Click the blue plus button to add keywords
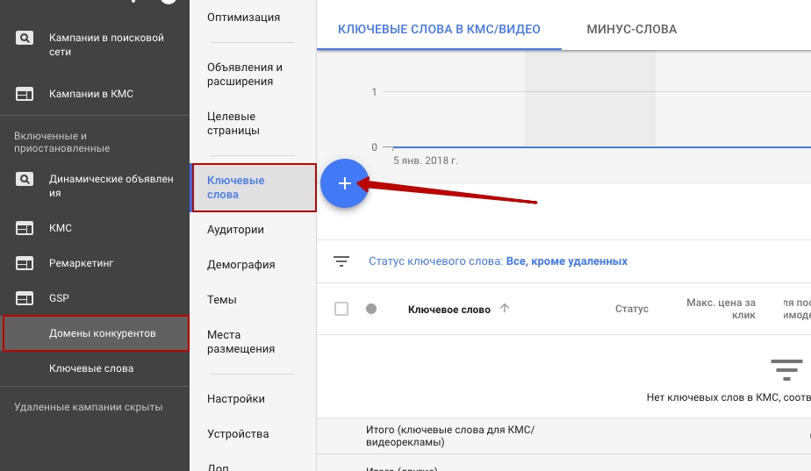The image size is (811, 471). (x=344, y=183)
